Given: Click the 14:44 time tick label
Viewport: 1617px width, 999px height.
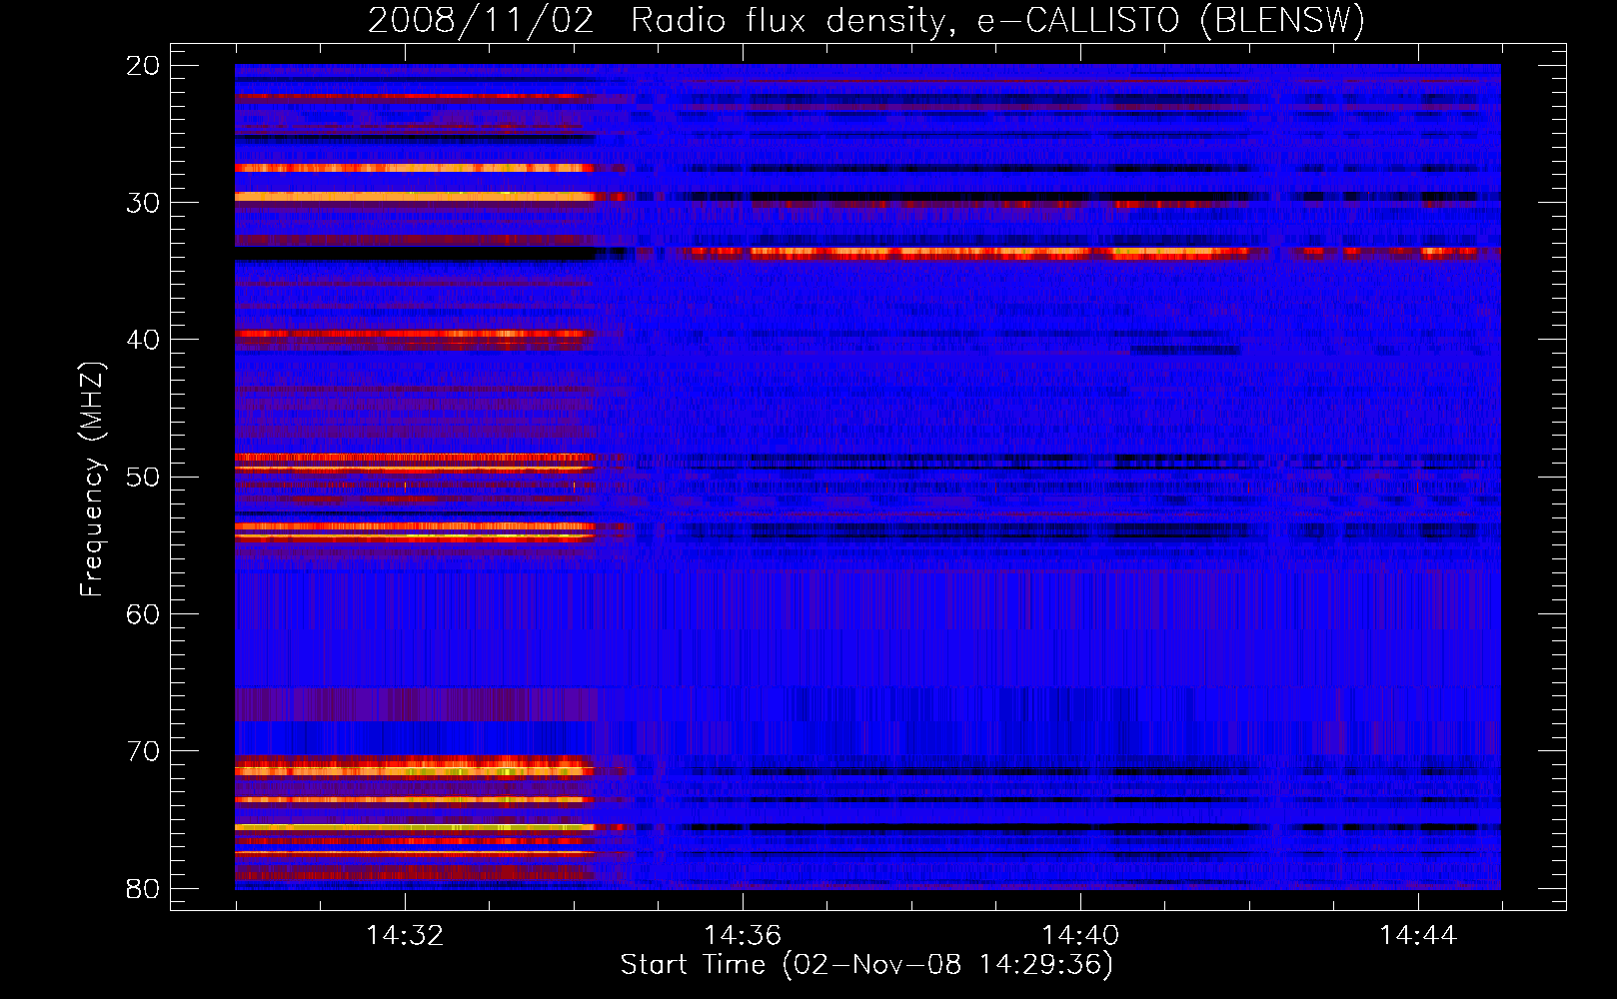Looking at the screenshot, I should [1418, 936].
